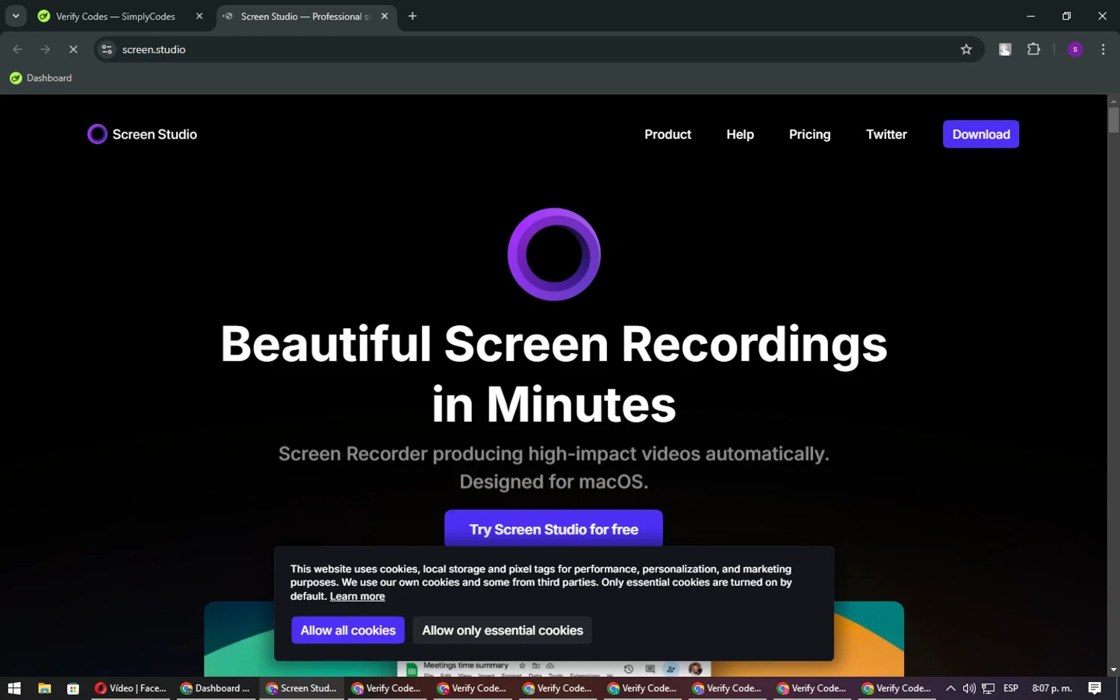
Task: Open the Twitter nav link
Action: [886, 134]
